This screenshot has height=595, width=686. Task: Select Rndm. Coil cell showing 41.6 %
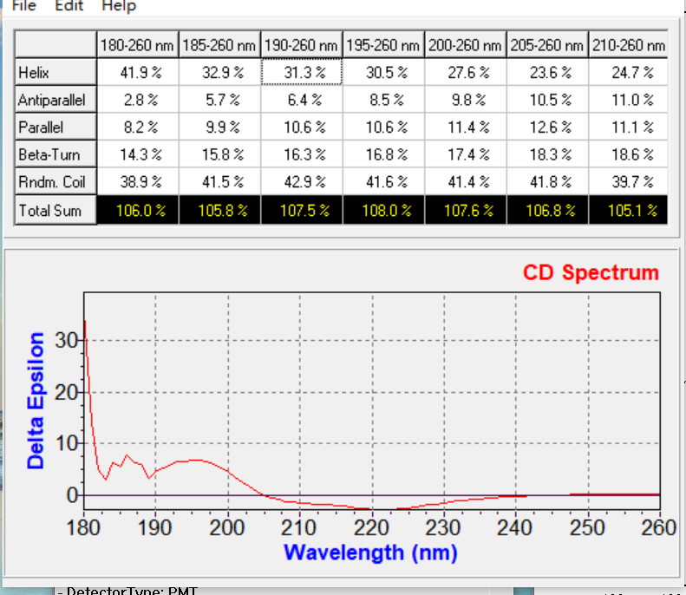383,181
